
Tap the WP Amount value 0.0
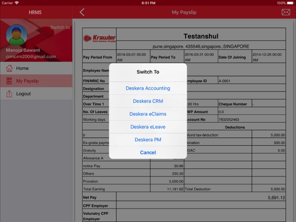coord(221,112)
